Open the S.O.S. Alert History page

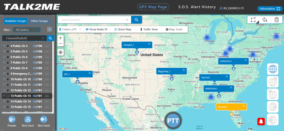coord(197,7)
